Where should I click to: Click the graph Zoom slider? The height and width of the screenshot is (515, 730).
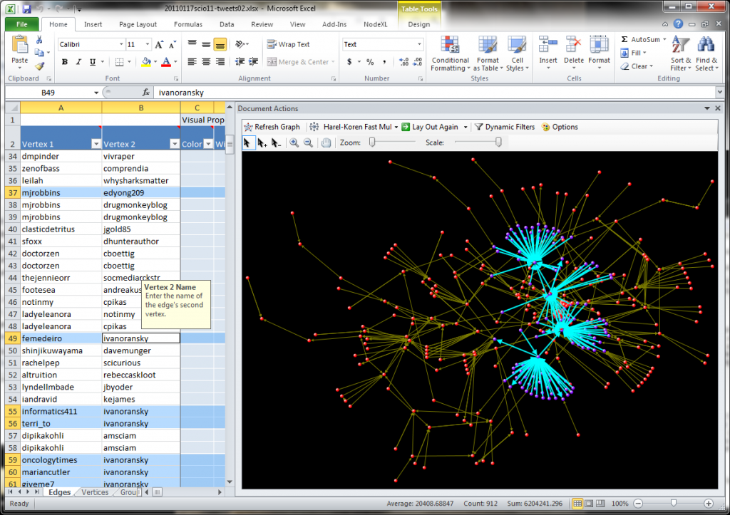(x=392, y=142)
